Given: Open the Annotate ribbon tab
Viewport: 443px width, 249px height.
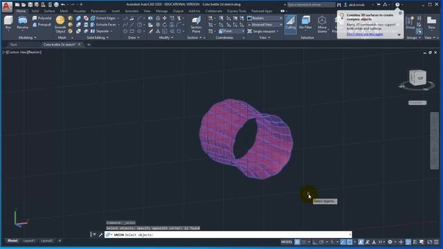Looking at the screenshot, I should tap(132, 11).
